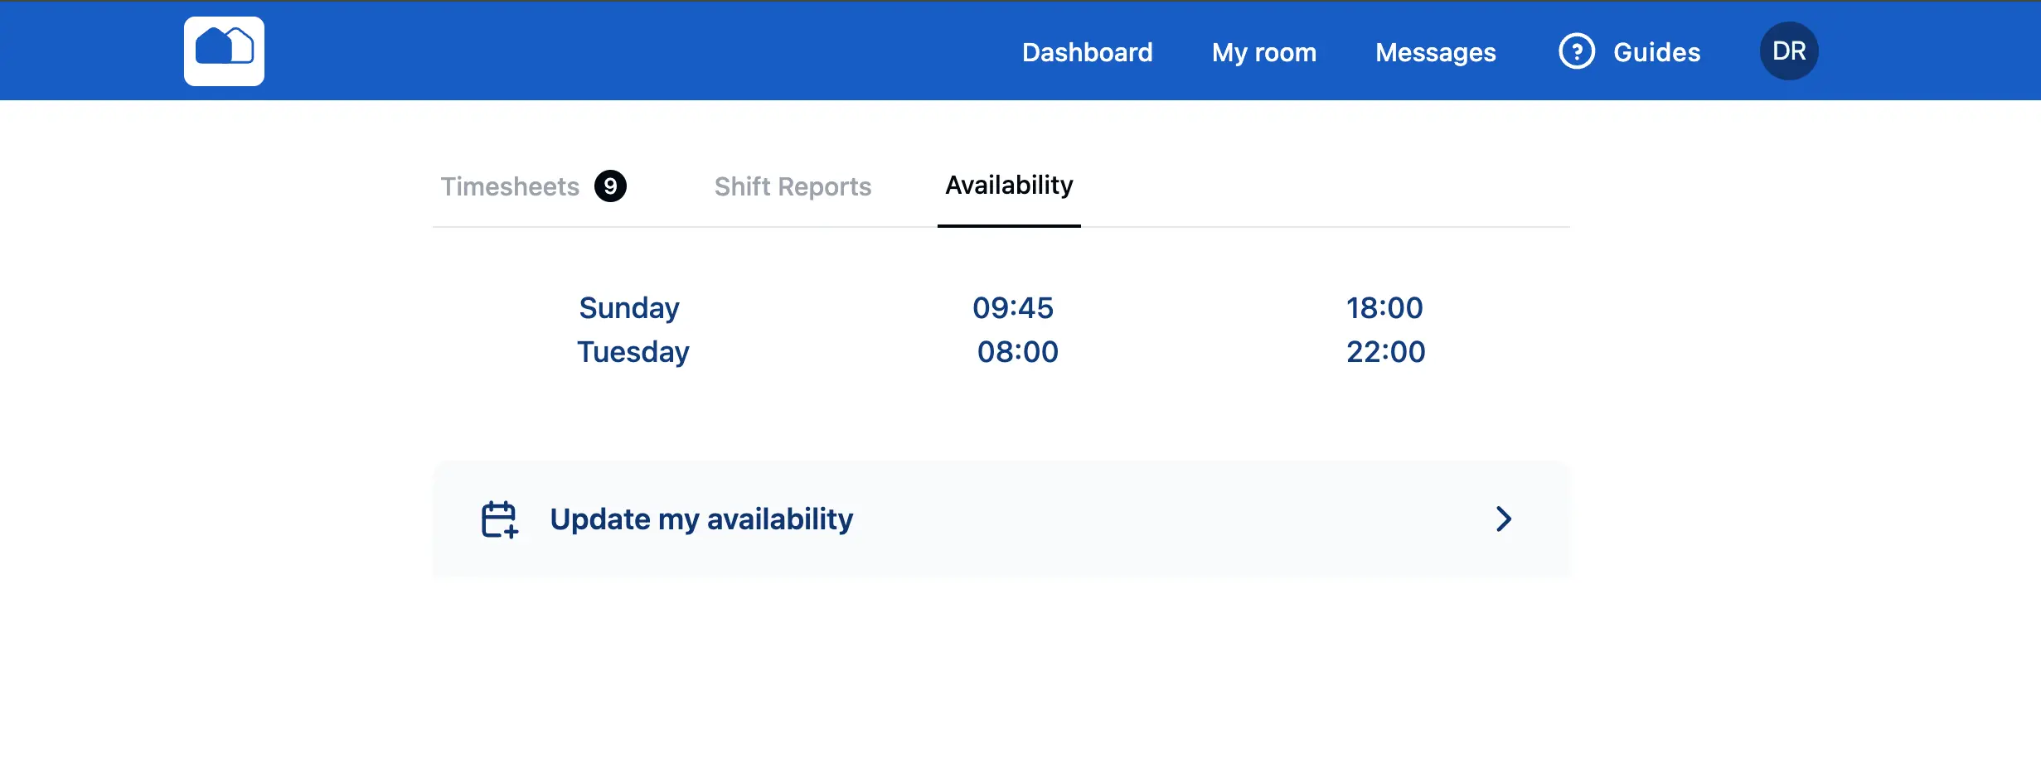Image resolution: width=2041 pixels, height=777 pixels.
Task: Open the DR user avatar menu
Action: pyautogui.click(x=1788, y=51)
